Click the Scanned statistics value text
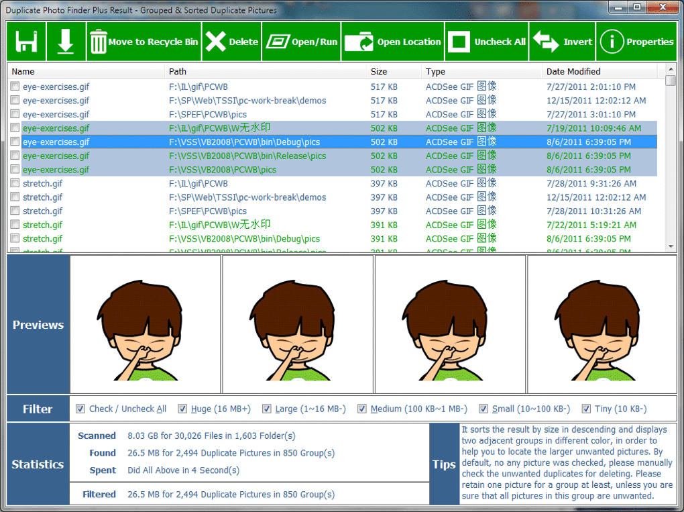 (211, 436)
